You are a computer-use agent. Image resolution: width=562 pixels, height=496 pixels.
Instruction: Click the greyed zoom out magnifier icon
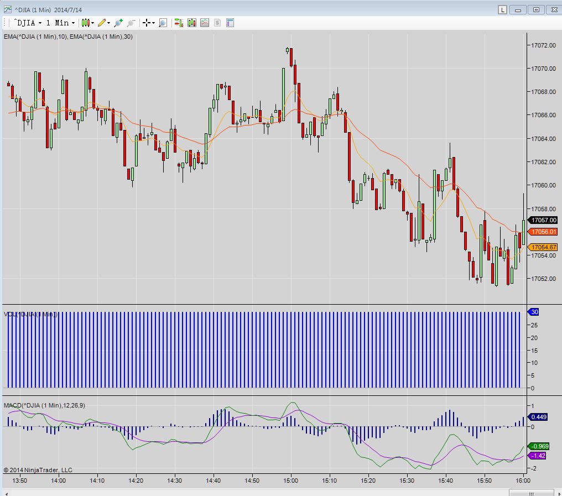point(131,23)
